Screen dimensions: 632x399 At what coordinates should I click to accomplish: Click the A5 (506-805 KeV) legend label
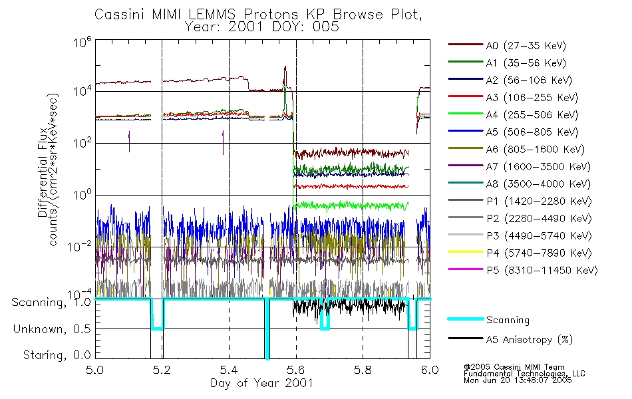532,132
